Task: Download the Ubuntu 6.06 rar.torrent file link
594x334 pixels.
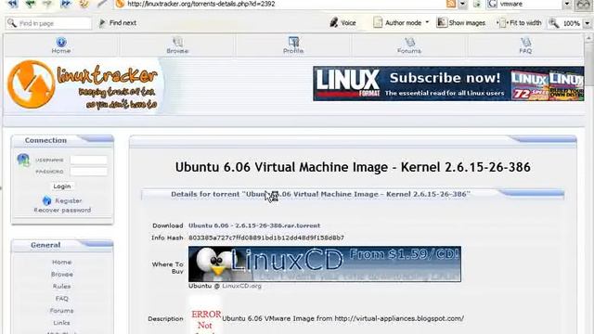Action: click(x=254, y=225)
